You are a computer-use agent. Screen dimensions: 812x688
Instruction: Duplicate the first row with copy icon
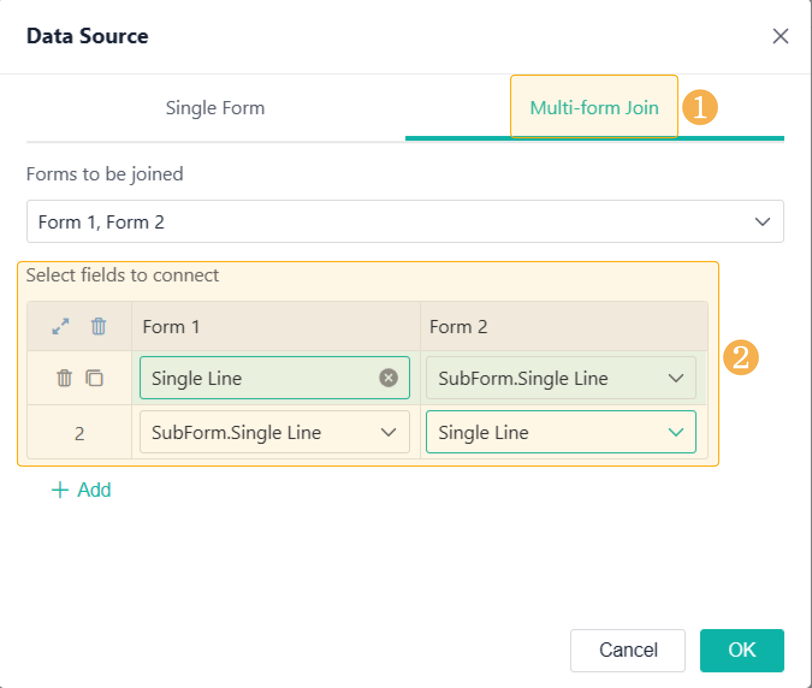point(94,378)
